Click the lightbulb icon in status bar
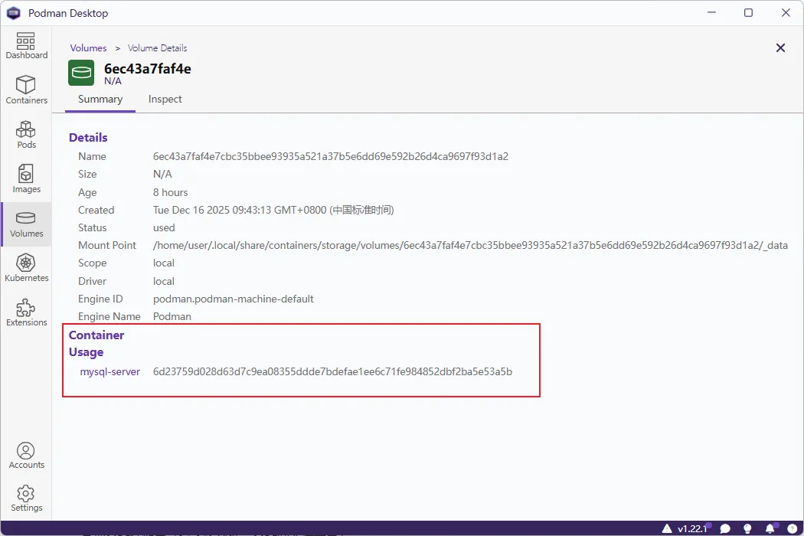 click(x=748, y=528)
